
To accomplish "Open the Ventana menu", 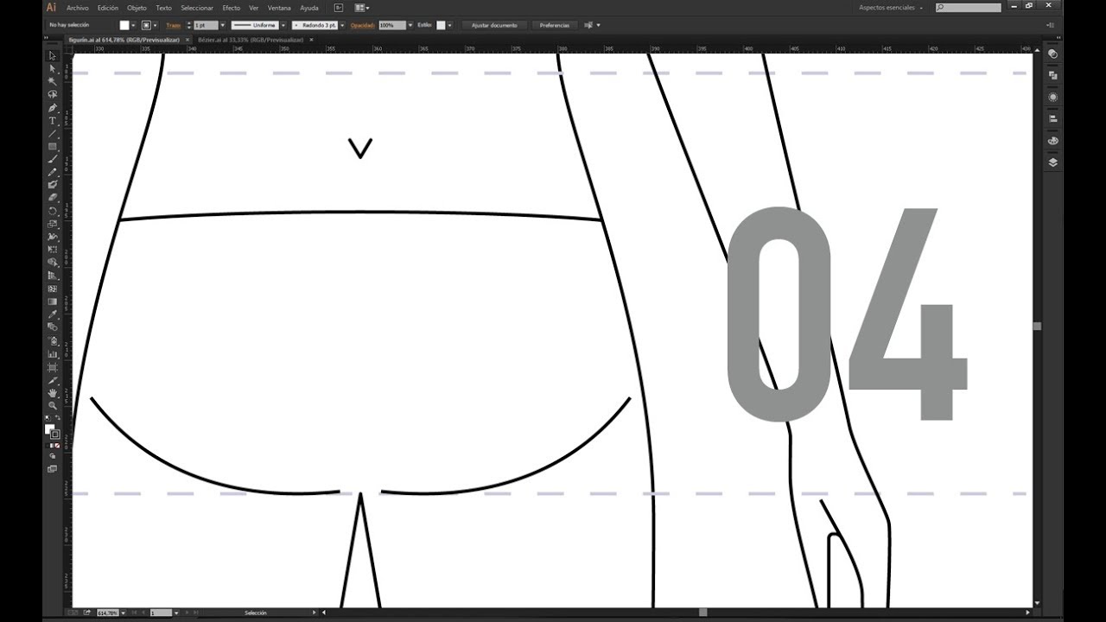I will (279, 8).
